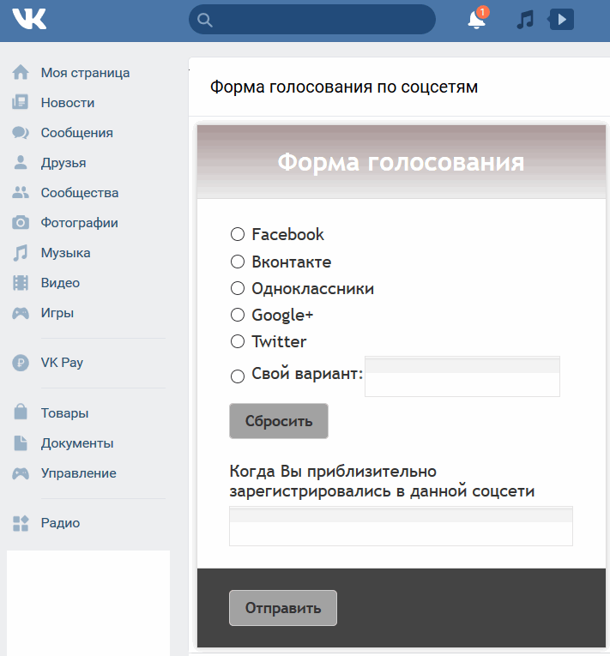610x656 pixels.
Task: Open Сообщения in sidebar
Action: 77,133
